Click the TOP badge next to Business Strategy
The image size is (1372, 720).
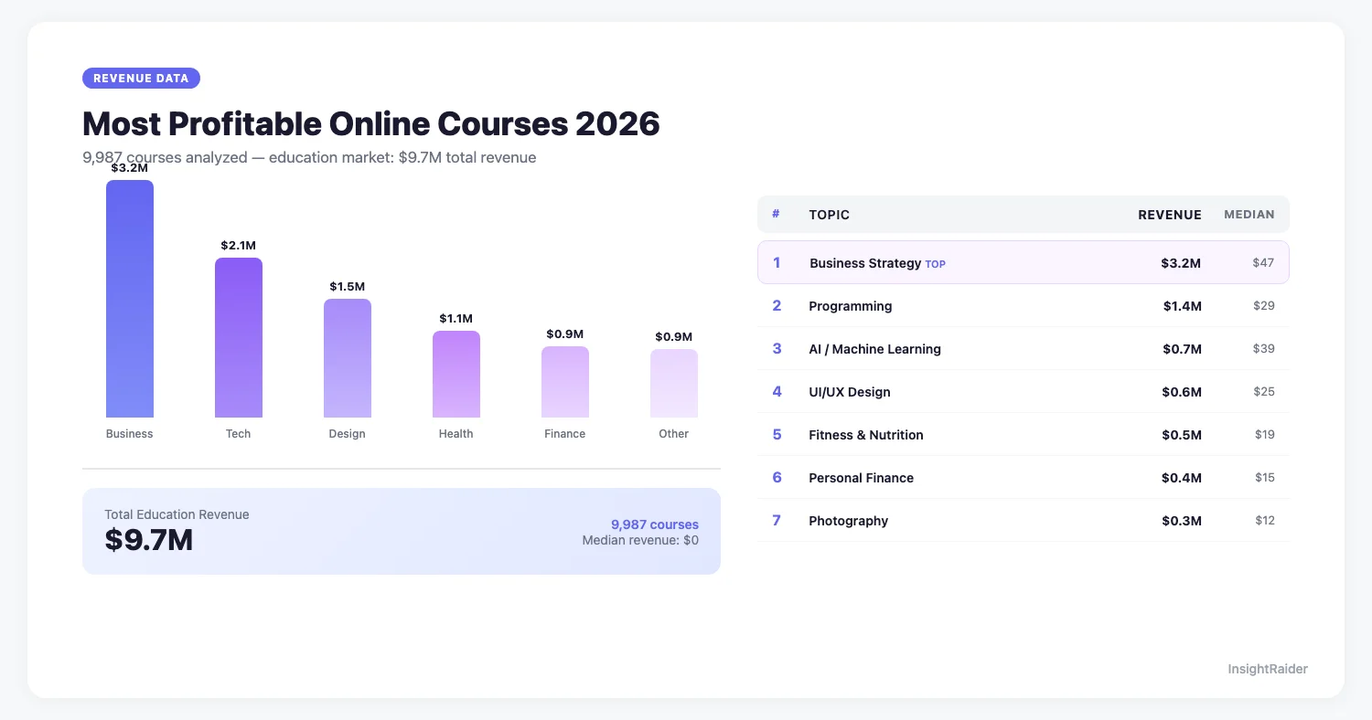(935, 263)
